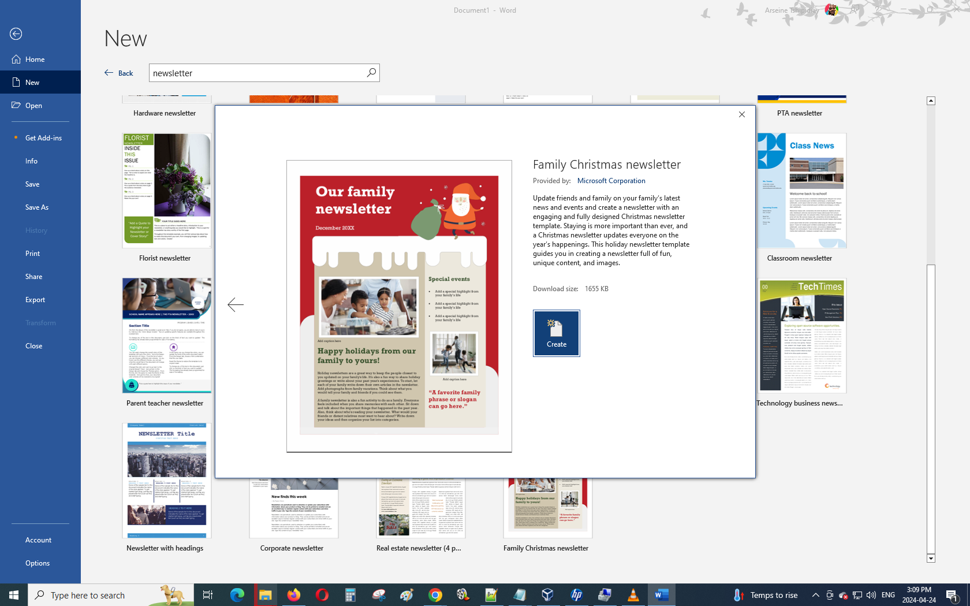
Task: Select the Classroom newsletter template
Action: [x=801, y=191]
